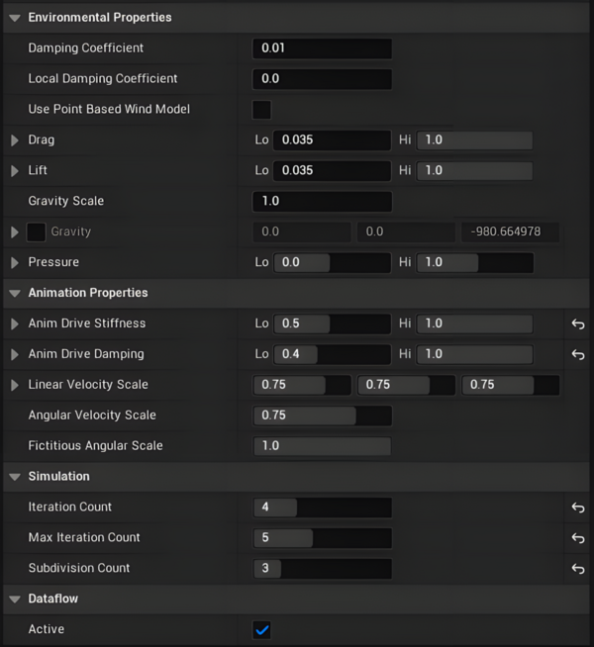Collapse the Environmental Properties section
Image resolution: width=594 pixels, height=647 pixels.
(x=15, y=18)
